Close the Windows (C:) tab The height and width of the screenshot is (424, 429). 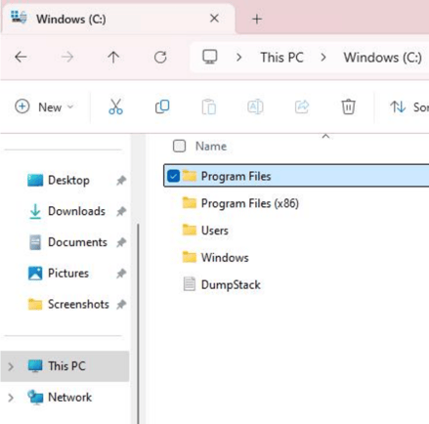tap(214, 19)
